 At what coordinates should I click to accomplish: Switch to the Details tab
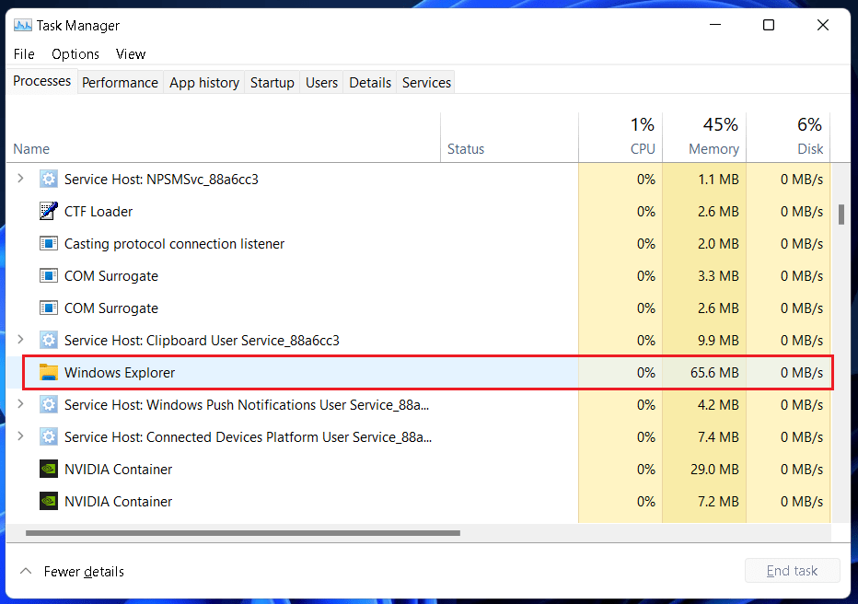[x=370, y=83]
